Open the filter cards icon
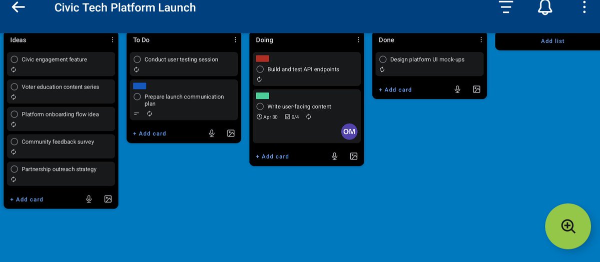The height and width of the screenshot is (262, 600). (x=505, y=7)
